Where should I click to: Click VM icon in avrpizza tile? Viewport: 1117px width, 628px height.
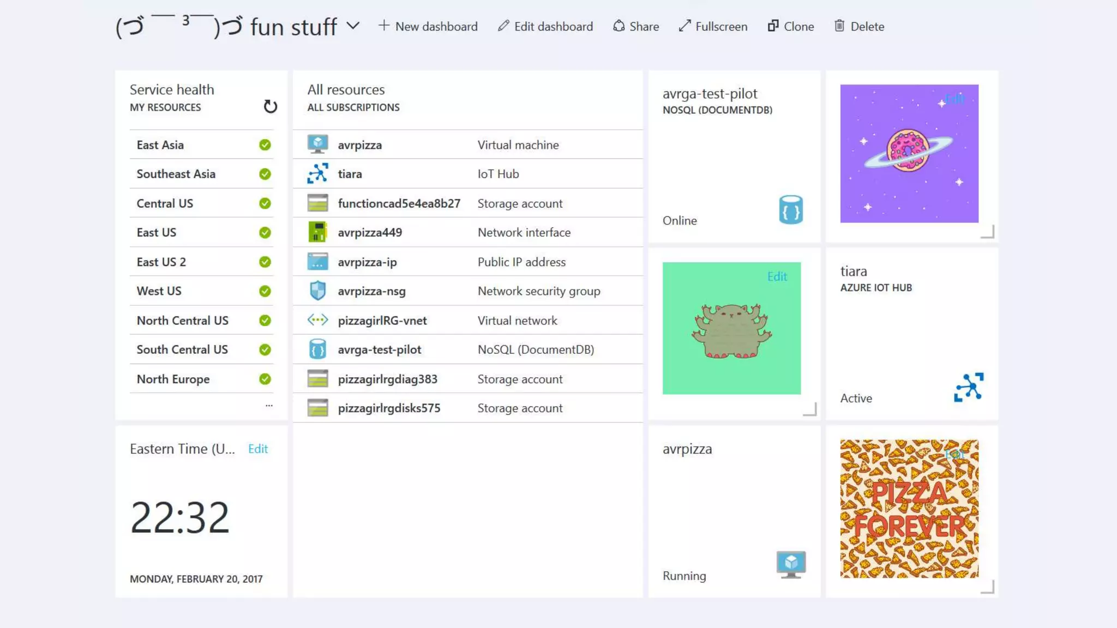click(791, 565)
